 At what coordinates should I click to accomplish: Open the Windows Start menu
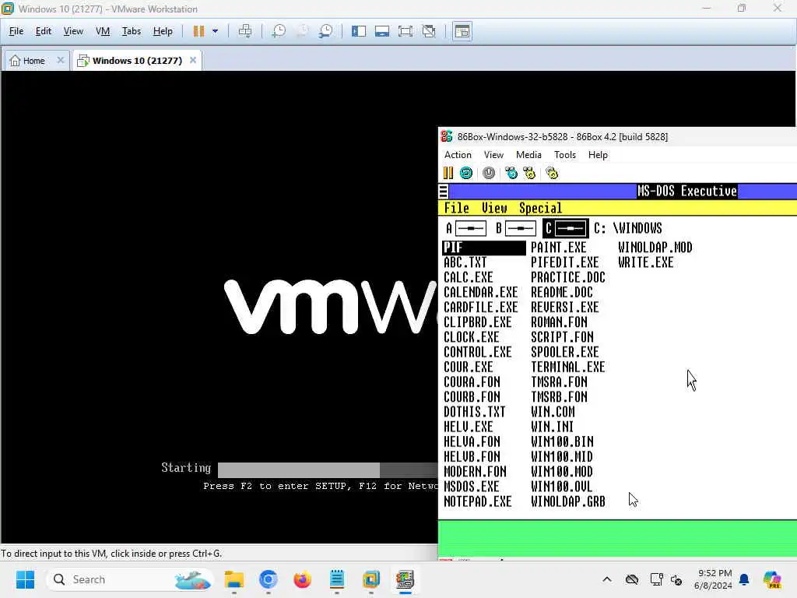(x=25, y=579)
